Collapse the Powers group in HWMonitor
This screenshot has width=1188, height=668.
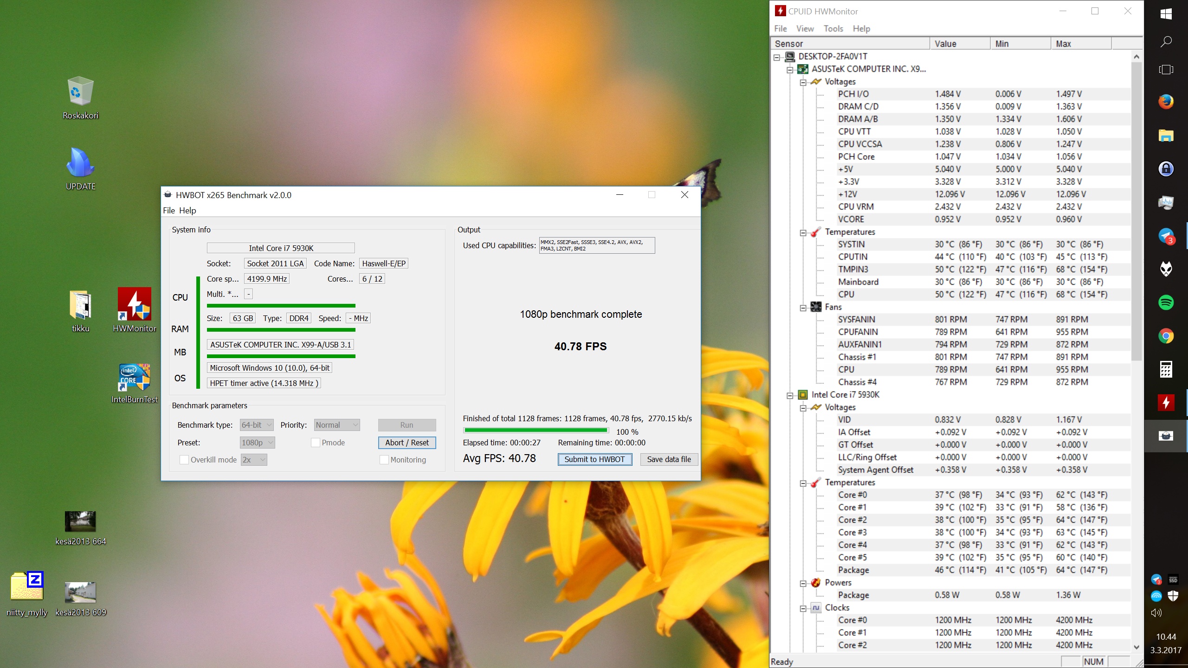(803, 583)
